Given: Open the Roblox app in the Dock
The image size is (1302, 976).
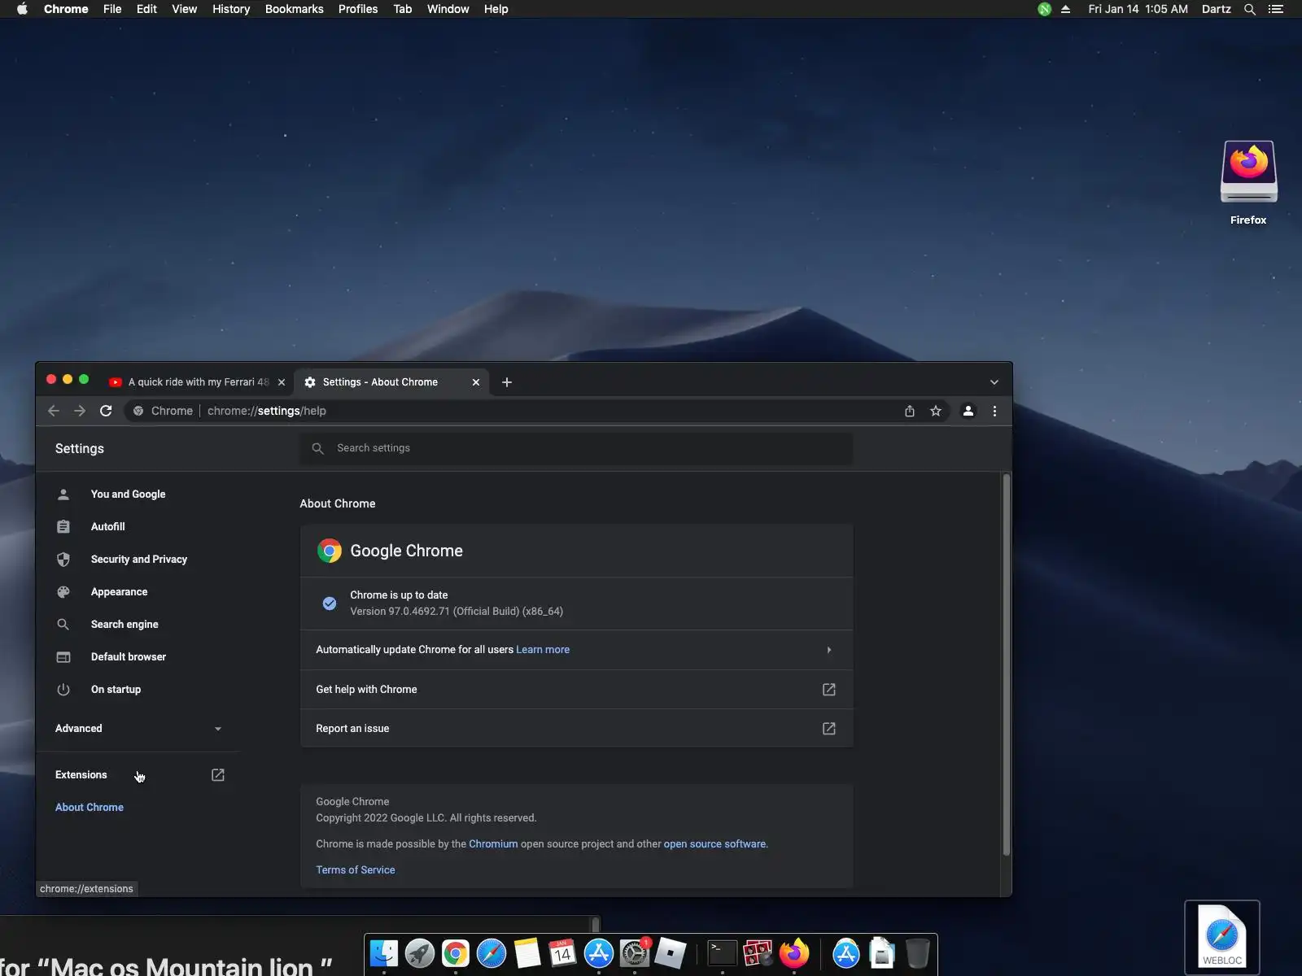Looking at the screenshot, I should tap(671, 953).
